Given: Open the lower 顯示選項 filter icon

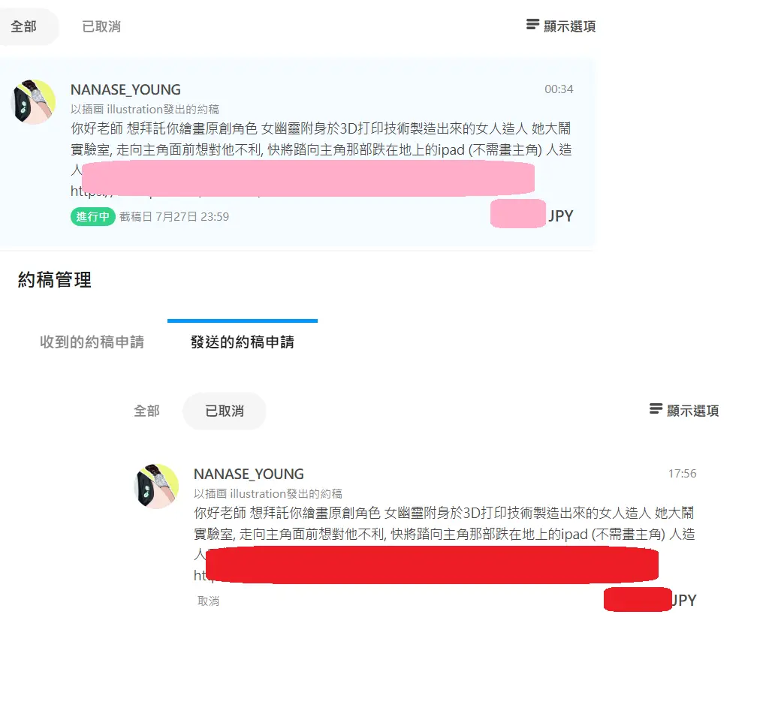Looking at the screenshot, I should [656, 408].
